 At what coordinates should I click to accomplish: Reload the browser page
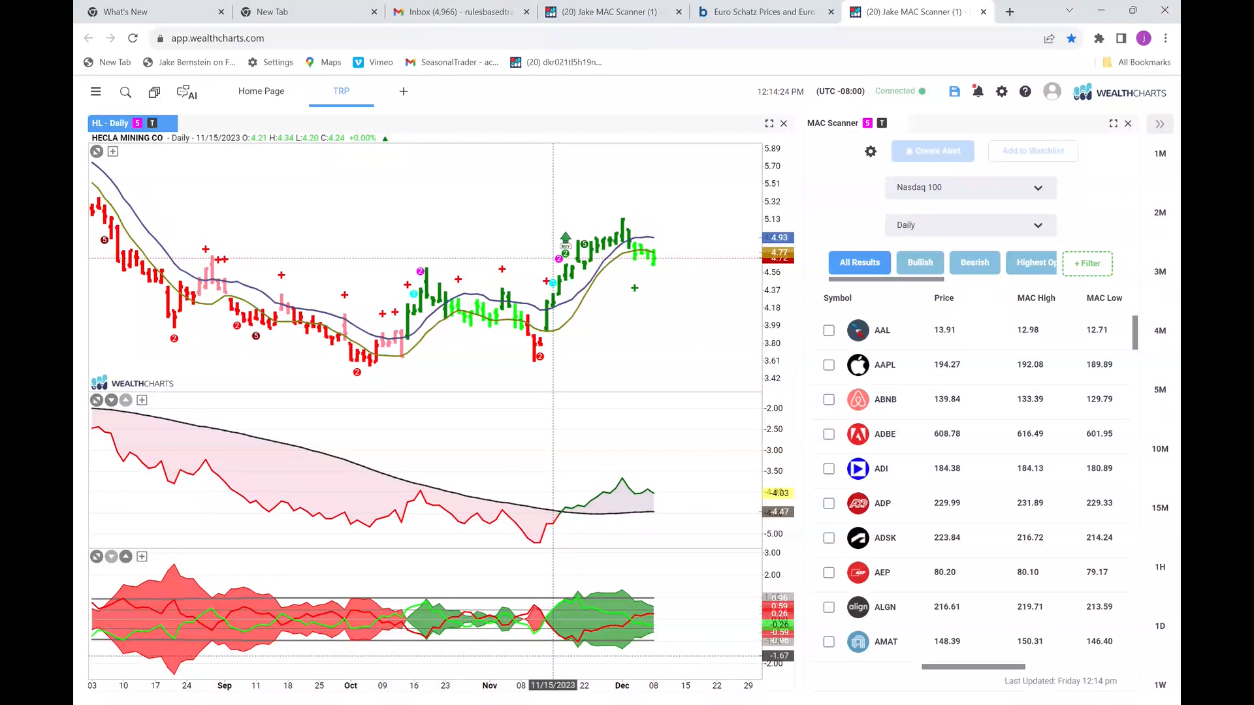pyautogui.click(x=133, y=39)
